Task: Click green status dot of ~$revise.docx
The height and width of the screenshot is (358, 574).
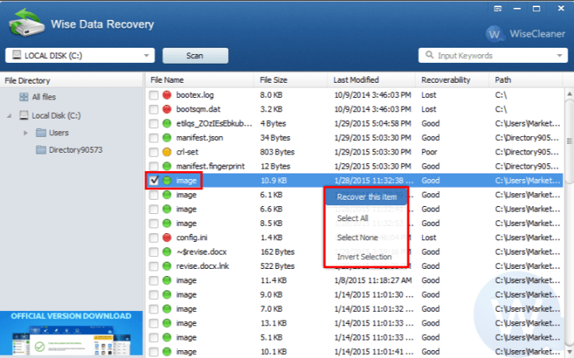Action: coord(167,251)
